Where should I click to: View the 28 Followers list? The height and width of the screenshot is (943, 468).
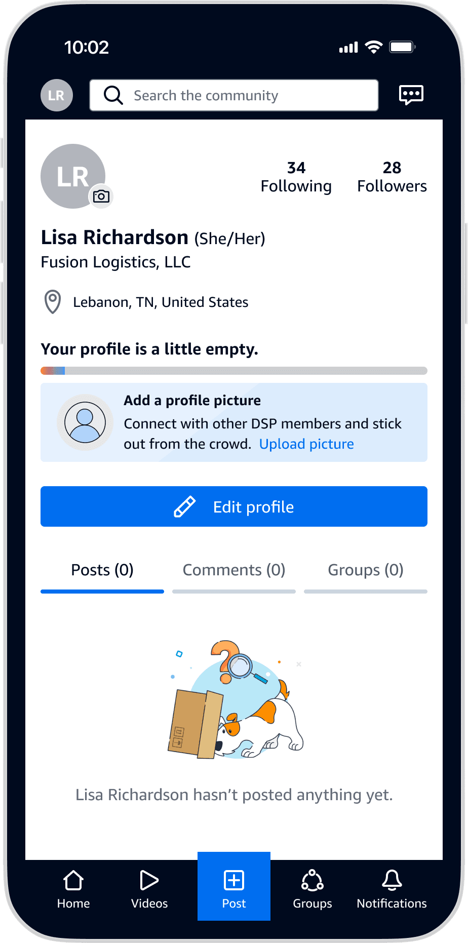[392, 177]
